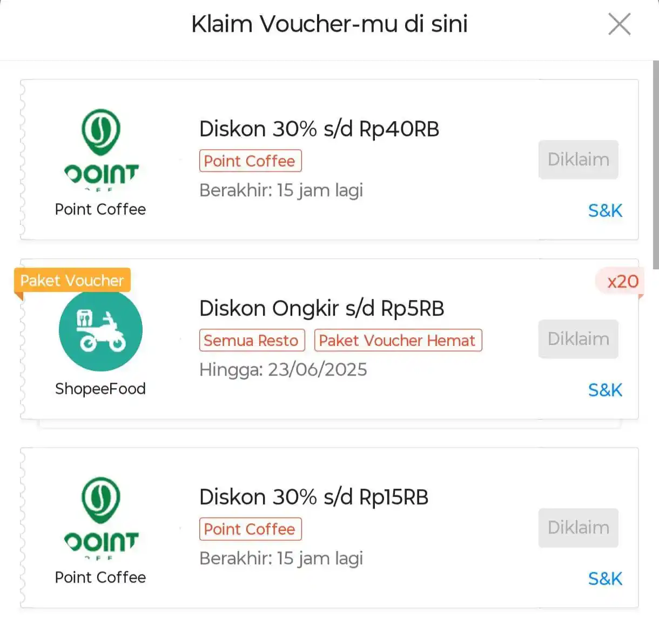Open S&K terms for Rp15RB discount
Image resolution: width=659 pixels, height=620 pixels.
[x=605, y=578]
